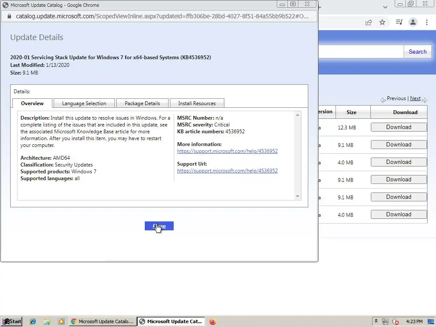Viewport: 436px width, 327px height.
Task: Click the Next arrow icon
Action: click(x=425, y=100)
